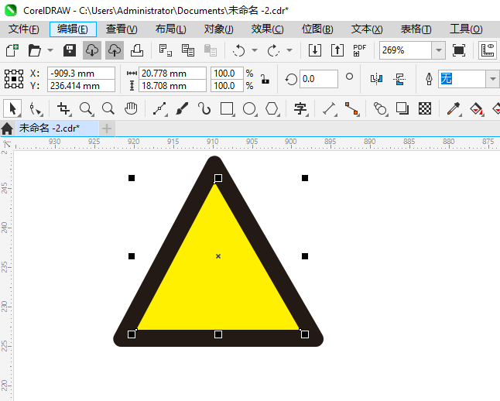Viewport: 500px width, 401px height.
Task: Click the horizontal scale factor 100.0 field
Action: [227, 74]
